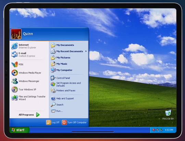The width and height of the screenshot is (185, 141).
Task: Open the Internet Explorer icon
Action: tap(14, 46)
